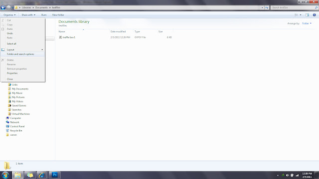Open Recycle Bin in navigation pane
This screenshot has height=179, width=319.
[x=16, y=130]
